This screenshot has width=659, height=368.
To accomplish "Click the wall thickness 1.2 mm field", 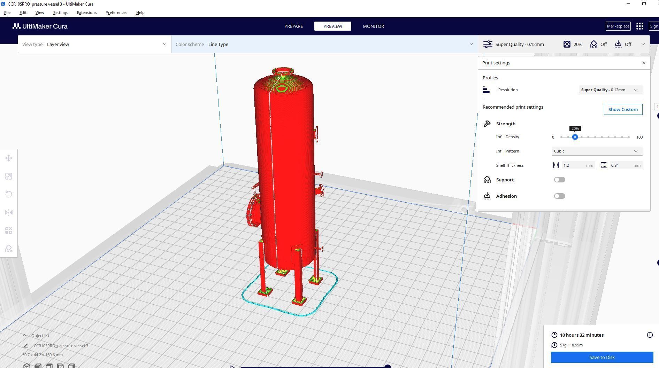I will click(x=578, y=165).
